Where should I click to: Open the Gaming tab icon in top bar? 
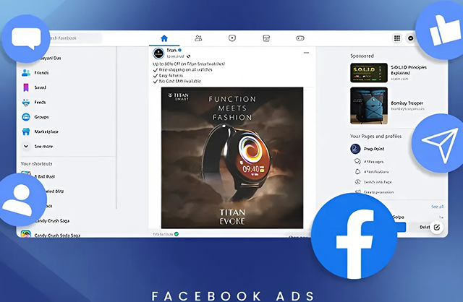click(x=300, y=38)
